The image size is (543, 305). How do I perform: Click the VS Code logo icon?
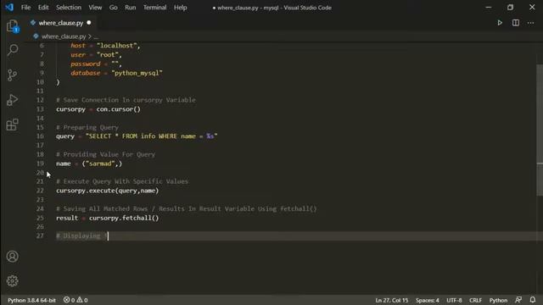pyautogui.click(x=9, y=8)
